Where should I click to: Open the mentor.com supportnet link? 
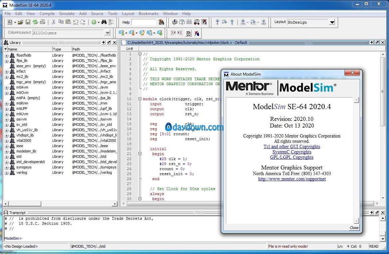[292, 179]
